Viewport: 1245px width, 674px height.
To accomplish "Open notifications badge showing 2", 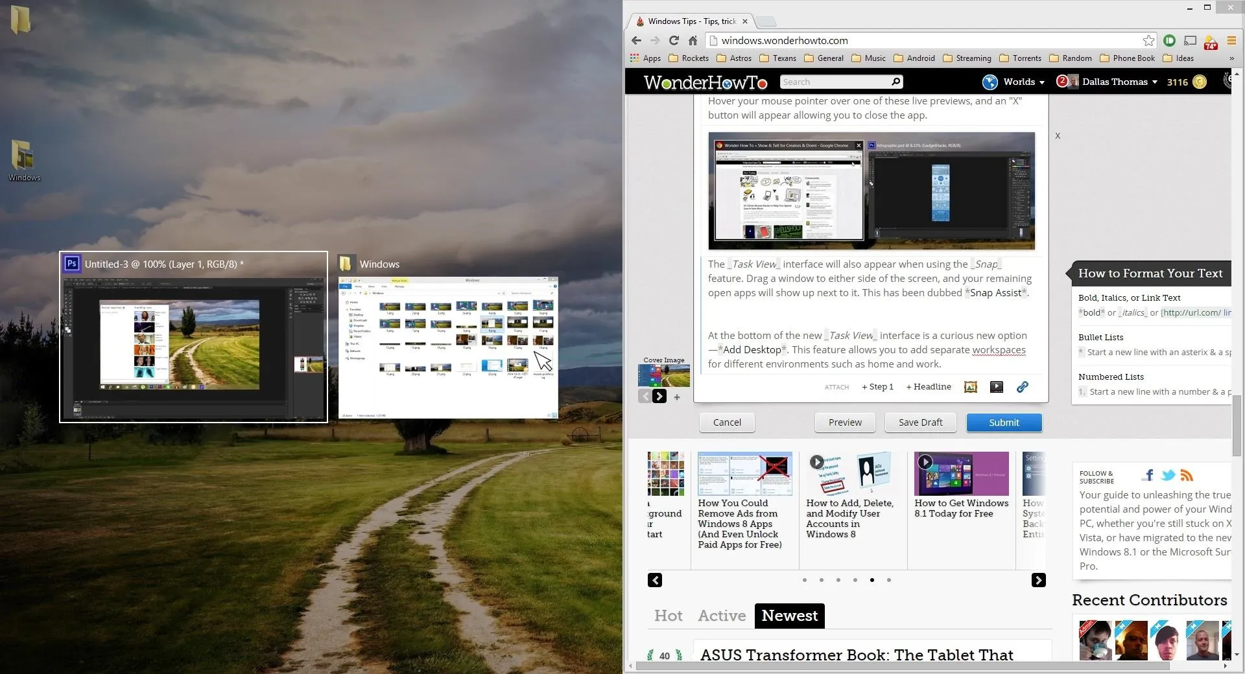I will (x=1061, y=81).
